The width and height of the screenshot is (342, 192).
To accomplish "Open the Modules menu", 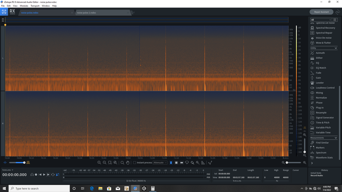I will click(x=24, y=6).
